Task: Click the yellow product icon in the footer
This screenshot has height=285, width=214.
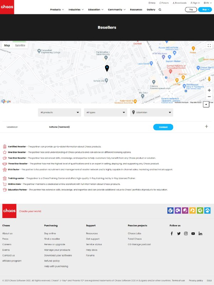Action: 193,211
